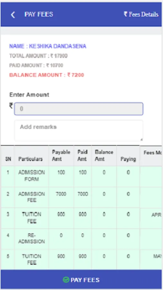Click the Add remarks text area
This screenshot has height=290, width=163.
[79, 130]
